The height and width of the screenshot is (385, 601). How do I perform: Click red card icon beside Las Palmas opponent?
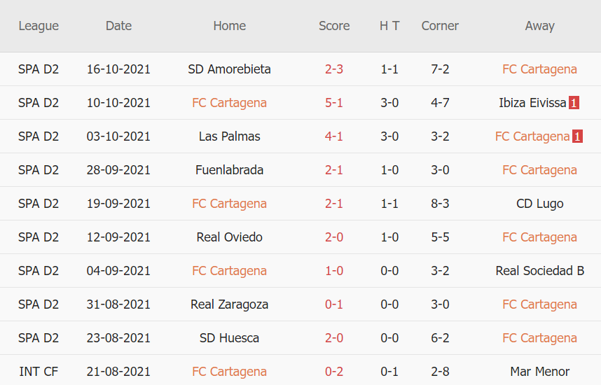click(x=577, y=136)
